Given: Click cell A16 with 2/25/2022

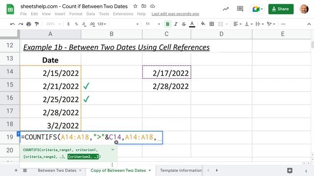Looking at the screenshot, I should point(51,98).
